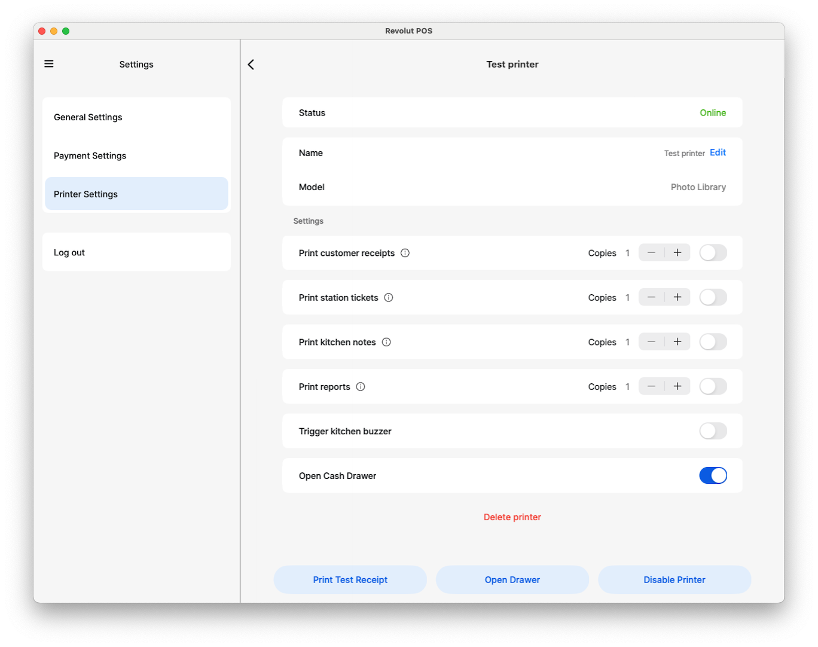The image size is (818, 647).
Task: Click Log out
Action: 136,252
